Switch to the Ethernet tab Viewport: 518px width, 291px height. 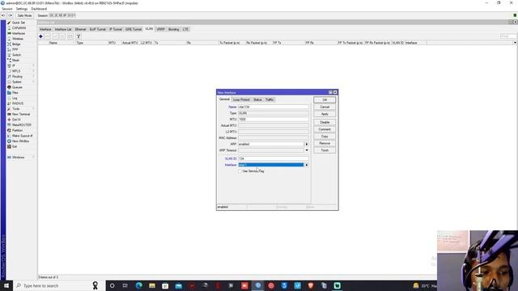(x=80, y=29)
